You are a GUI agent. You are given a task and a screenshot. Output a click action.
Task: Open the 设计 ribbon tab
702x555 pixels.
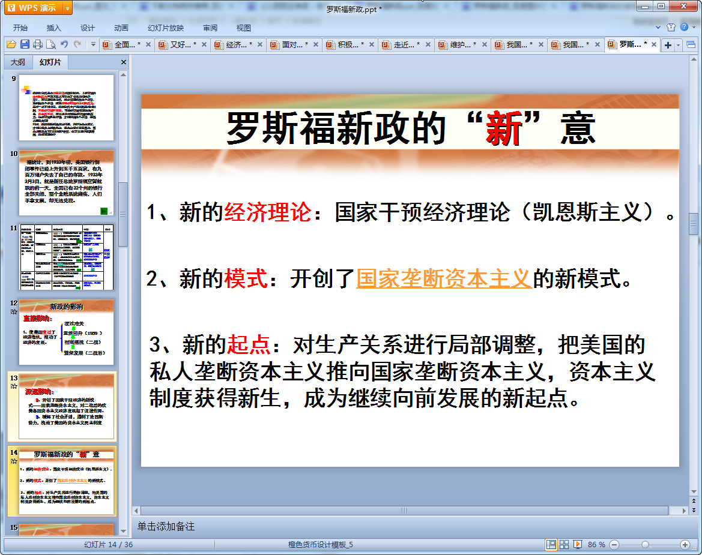point(87,28)
